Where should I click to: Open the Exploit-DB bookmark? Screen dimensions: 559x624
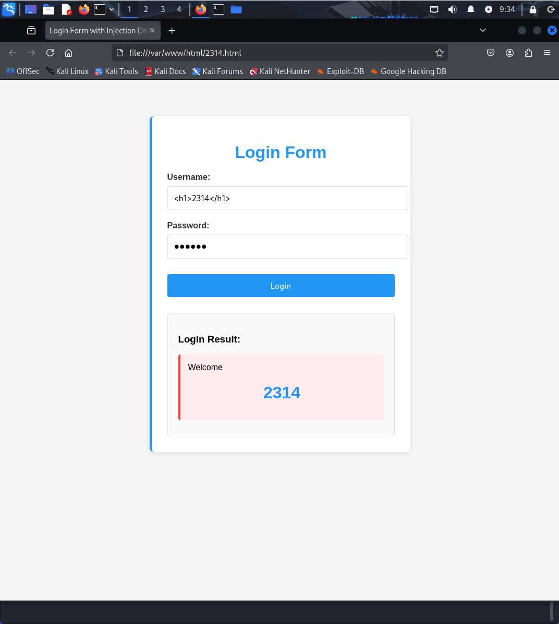tap(340, 71)
